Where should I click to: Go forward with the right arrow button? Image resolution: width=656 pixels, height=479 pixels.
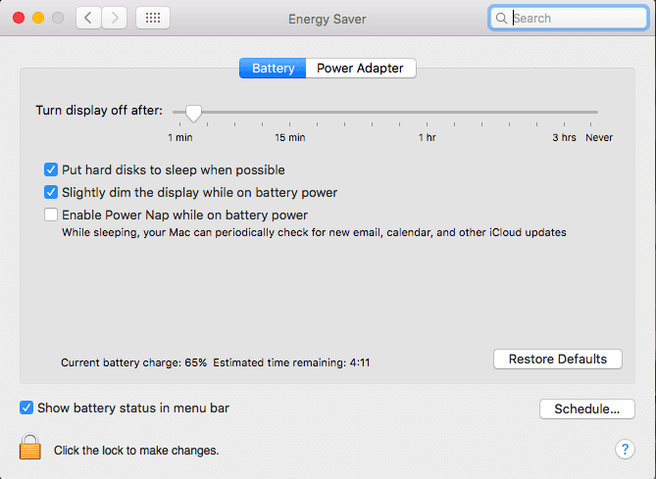tap(114, 18)
